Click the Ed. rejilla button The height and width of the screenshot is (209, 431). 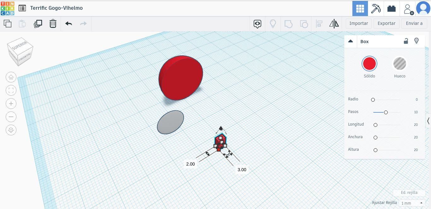pos(409,193)
